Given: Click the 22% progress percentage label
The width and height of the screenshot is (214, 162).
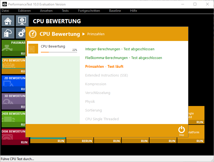Looking at the screenshot, I should pos(75,50).
